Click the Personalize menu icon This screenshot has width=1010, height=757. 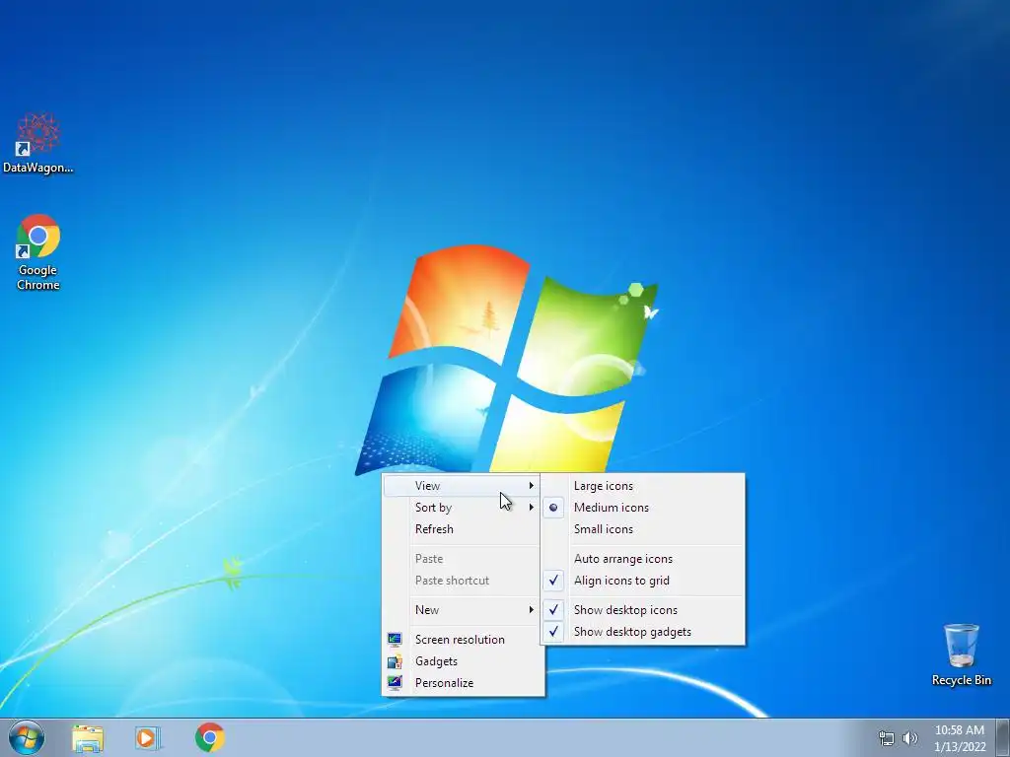[395, 683]
